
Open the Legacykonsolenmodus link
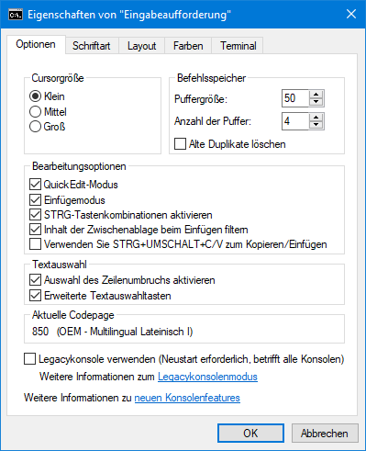click(207, 377)
